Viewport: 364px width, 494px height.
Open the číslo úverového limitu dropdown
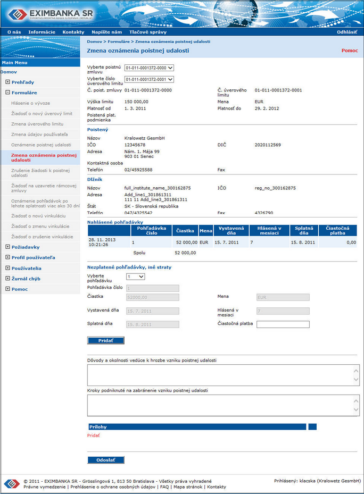point(149,79)
